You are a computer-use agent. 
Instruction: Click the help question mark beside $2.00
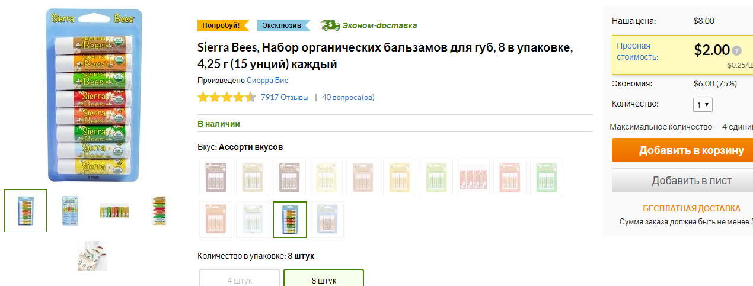[736, 51]
